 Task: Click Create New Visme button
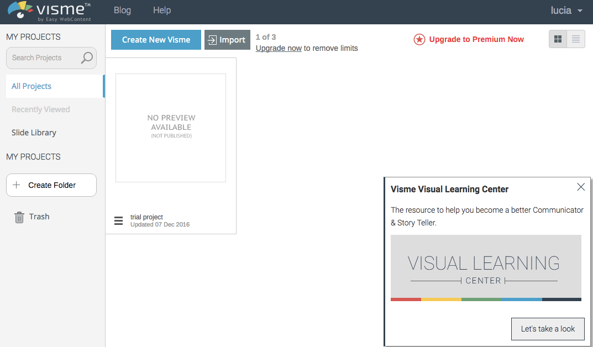point(156,40)
